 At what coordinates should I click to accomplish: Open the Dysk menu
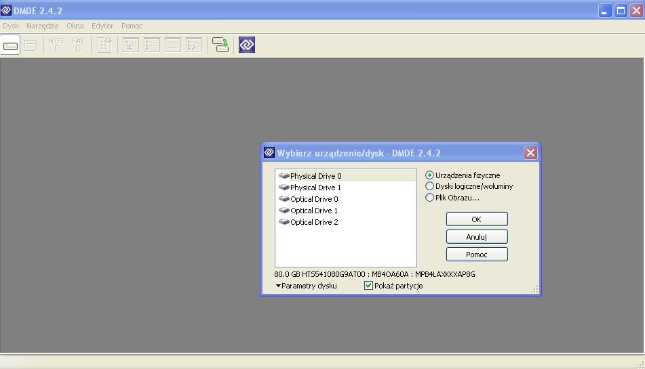click(x=11, y=26)
